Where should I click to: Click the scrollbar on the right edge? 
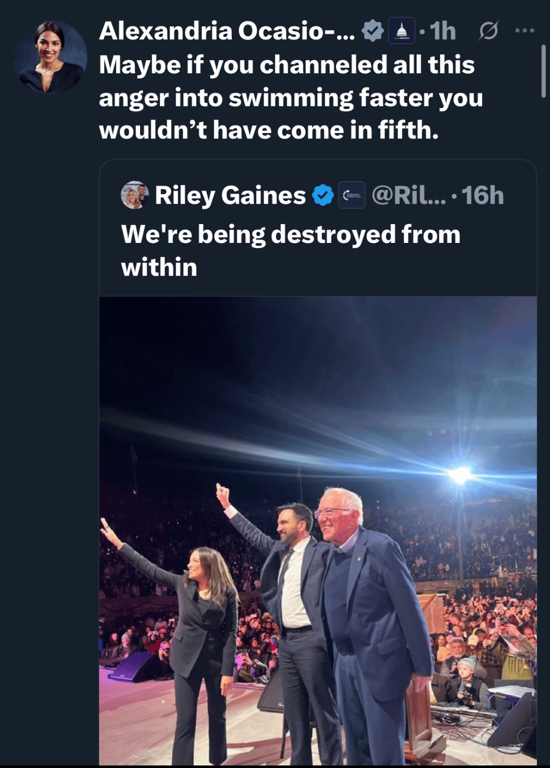click(x=543, y=71)
